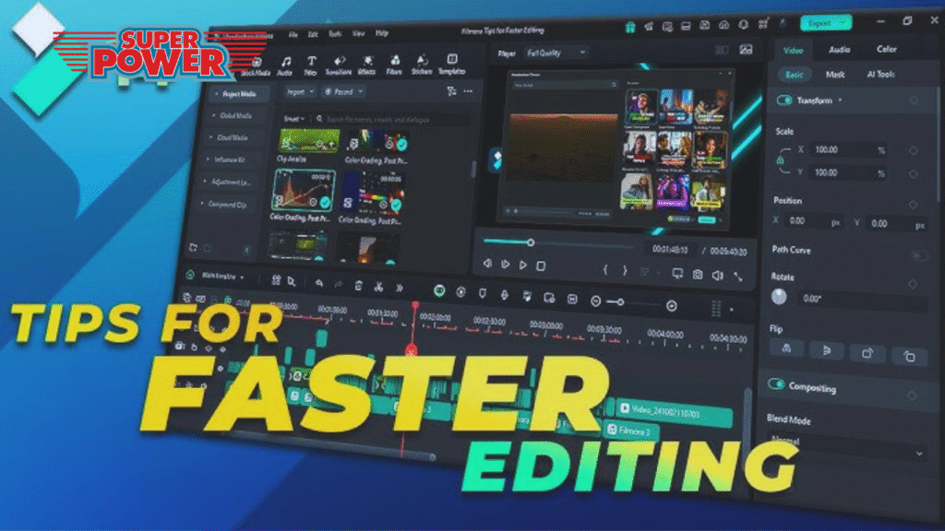Click the player progress slider handle
This screenshot has width=945, height=531.
point(531,242)
